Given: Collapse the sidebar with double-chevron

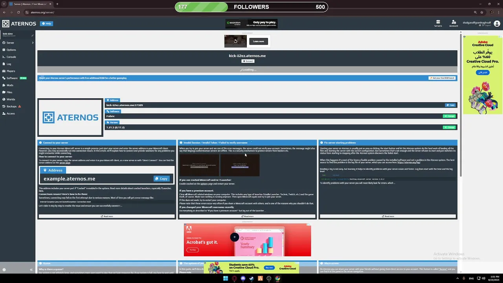Looking at the screenshot, I should pos(31,270).
